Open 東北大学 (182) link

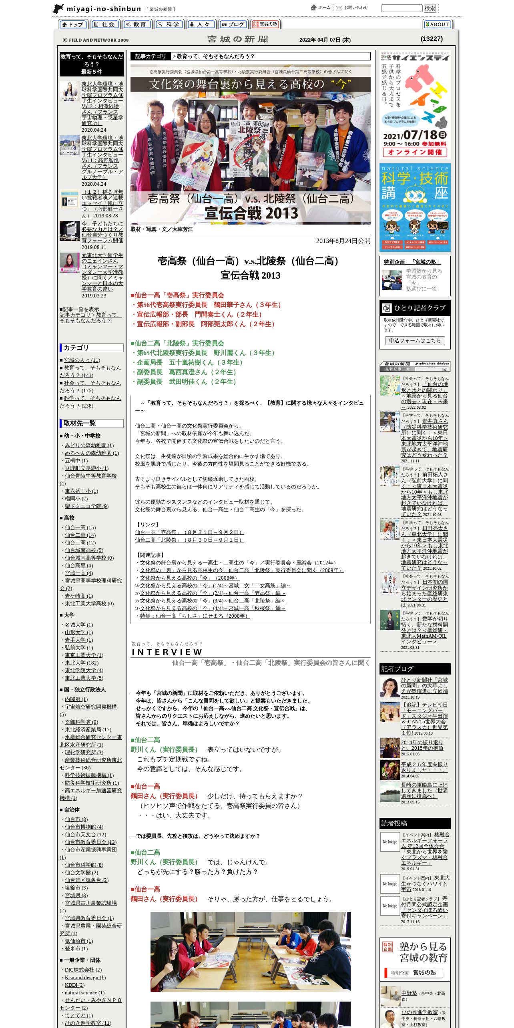pyautogui.click(x=82, y=663)
